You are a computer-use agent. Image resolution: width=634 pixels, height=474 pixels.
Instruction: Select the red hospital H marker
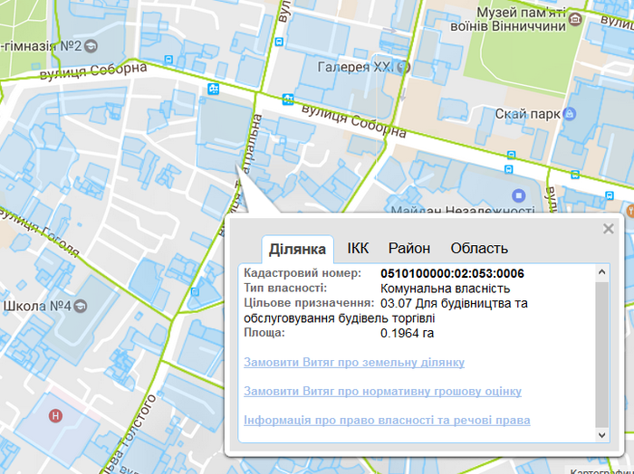tap(55, 415)
